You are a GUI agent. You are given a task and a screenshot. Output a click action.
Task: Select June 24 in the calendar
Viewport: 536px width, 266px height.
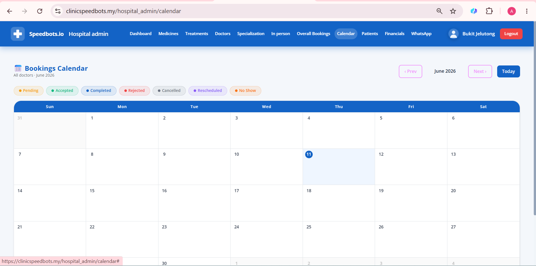(267, 239)
